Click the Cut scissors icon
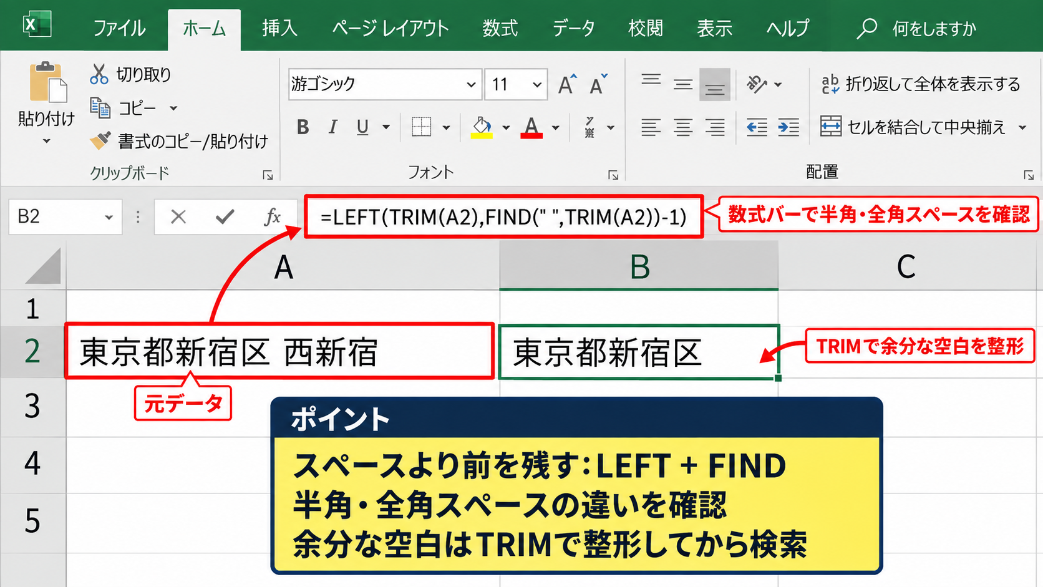 (x=99, y=74)
